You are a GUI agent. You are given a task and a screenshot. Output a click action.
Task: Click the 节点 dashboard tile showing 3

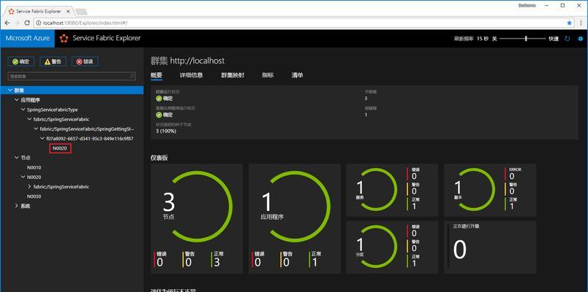click(197, 218)
